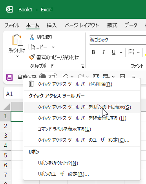Screen dimensions: 146x184
Task: Open Customize Quick Access Toolbar arrow
Action: (133, 77)
